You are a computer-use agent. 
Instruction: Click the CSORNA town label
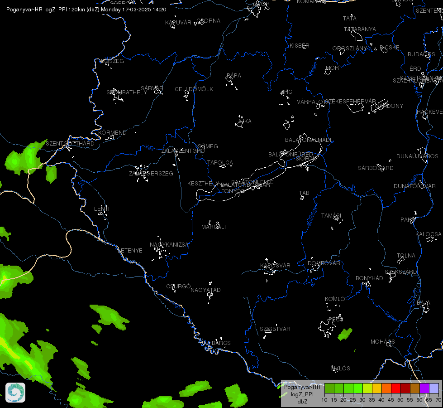208,21
